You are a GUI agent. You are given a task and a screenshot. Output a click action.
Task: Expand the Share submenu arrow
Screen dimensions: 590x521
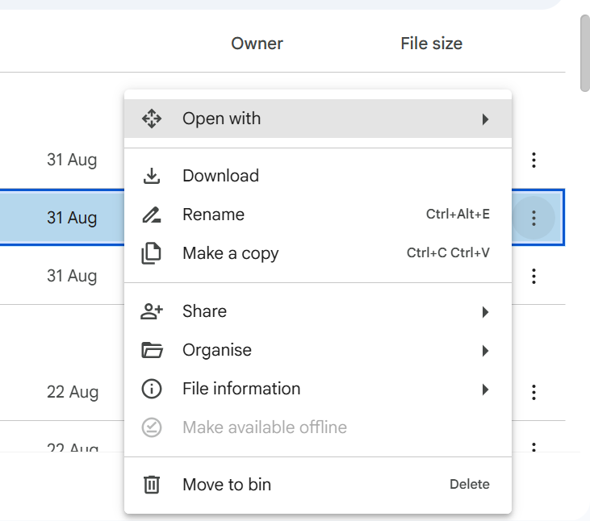tap(485, 311)
